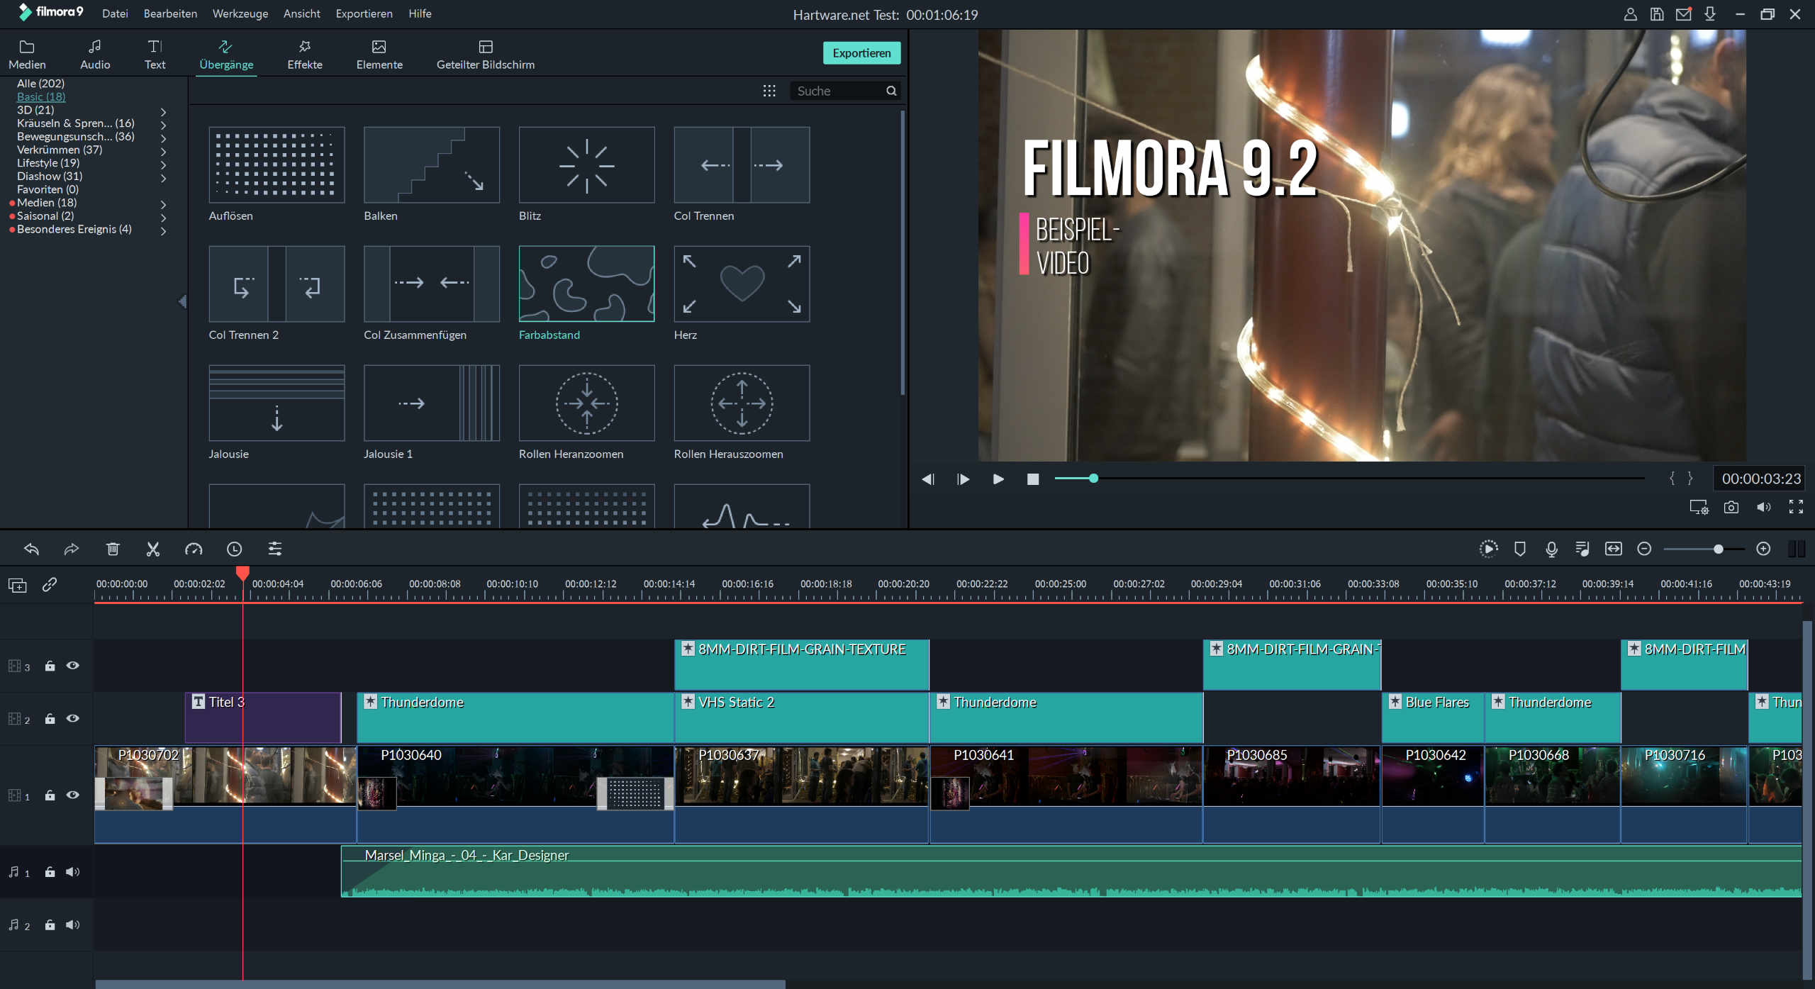
Task: Click the microphone voiceover icon
Action: tap(1551, 549)
